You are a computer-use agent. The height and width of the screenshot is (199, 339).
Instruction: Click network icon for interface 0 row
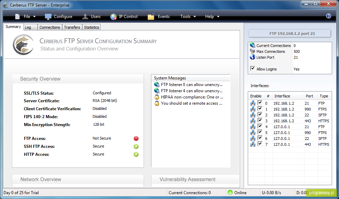(253, 103)
